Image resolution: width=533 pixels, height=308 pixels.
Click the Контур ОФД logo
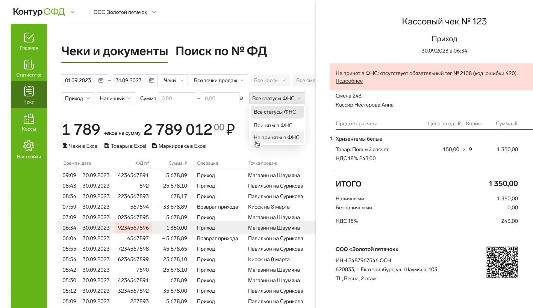click(x=39, y=12)
